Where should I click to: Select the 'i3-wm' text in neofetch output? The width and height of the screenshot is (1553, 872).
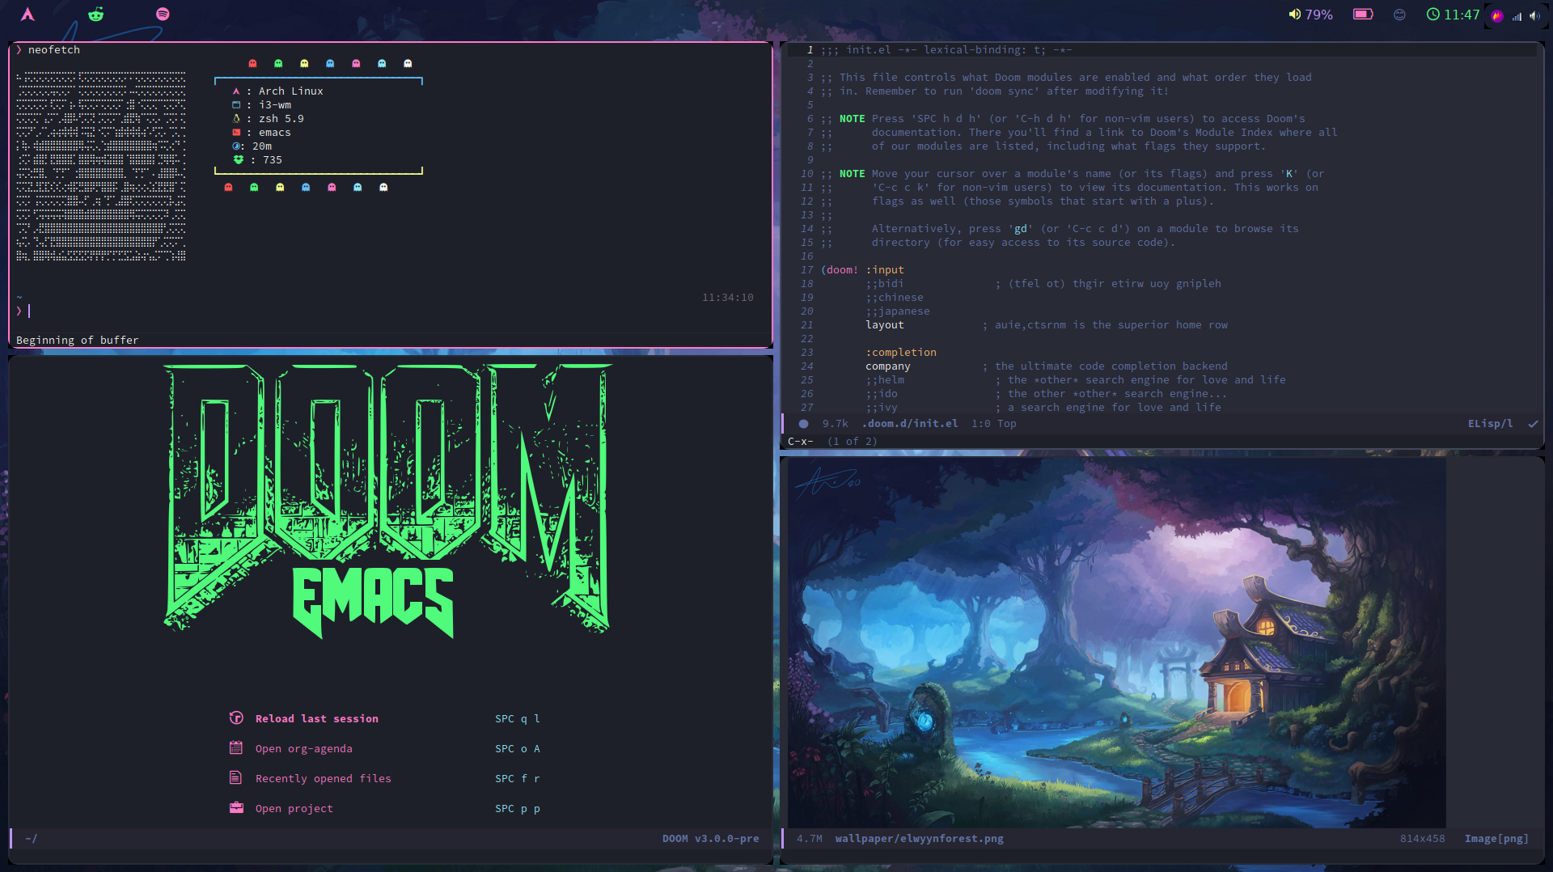tap(275, 105)
